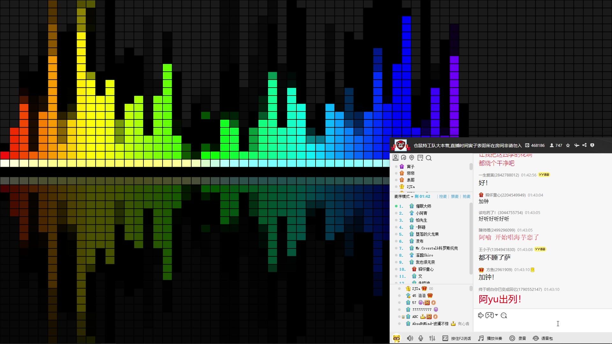Open the location pin tab icon
Screen dimensions: 612x344
point(412,158)
